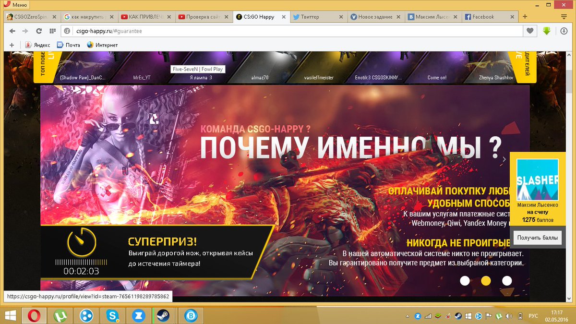The height and width of the screenshot is (324, 576).
Task: Click the green download arrow extension
Action: pyautogui.click(x=546, y=31)
